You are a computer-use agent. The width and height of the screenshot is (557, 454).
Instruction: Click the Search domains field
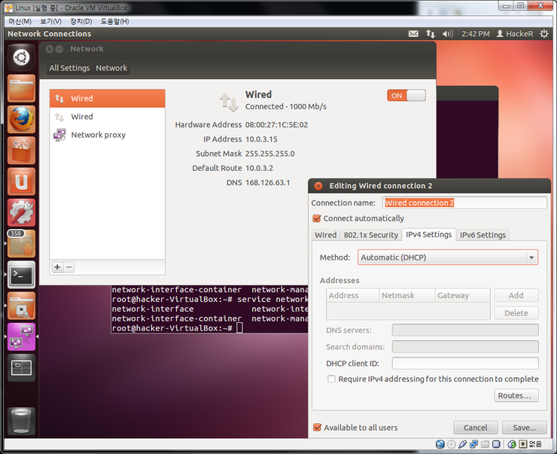[x=465, y=347]
